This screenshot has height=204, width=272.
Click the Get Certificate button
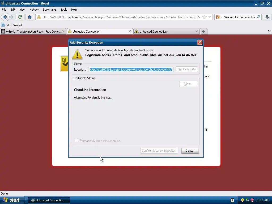pos(187,69)
